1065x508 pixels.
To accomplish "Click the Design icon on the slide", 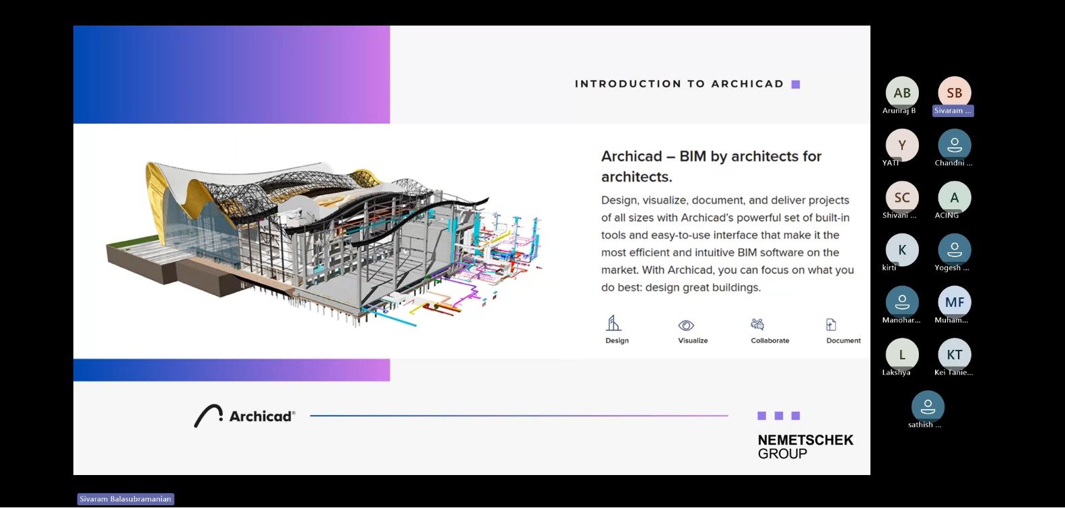I will [613, 324].
